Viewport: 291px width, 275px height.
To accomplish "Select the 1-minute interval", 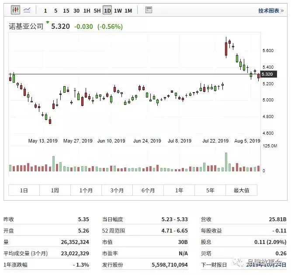I will [x=45, y=10].
